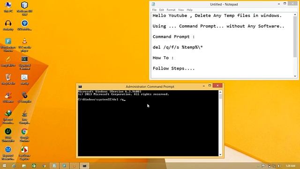Click the Command Prompt title bar system icon

tap(80, 86)
